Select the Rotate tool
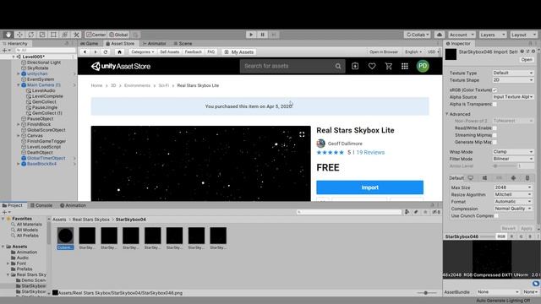The image size is (541, 304). (x=31, y=35)
